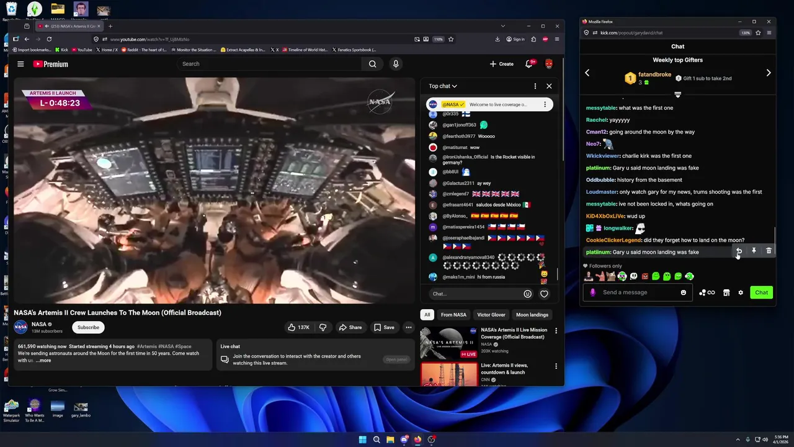Share the NASA video
Viewport: 794px width, 447px height.
pos(350,327)
